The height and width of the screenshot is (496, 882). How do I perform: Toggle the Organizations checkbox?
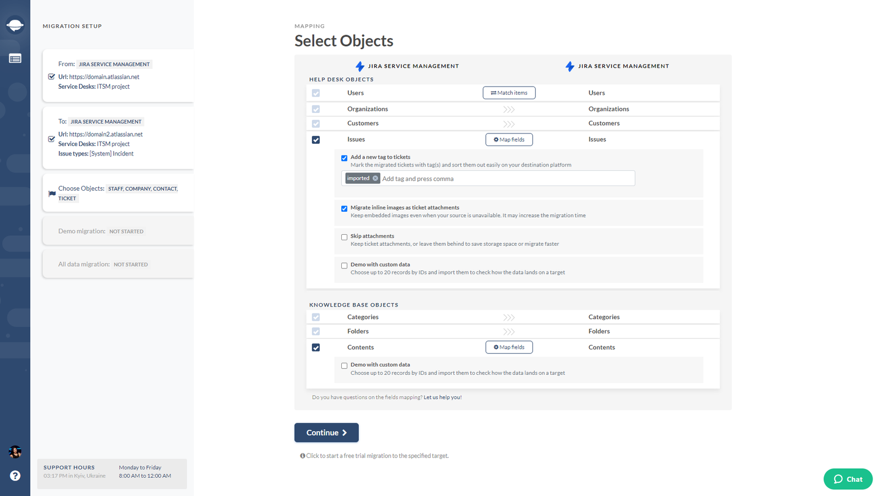[316, 109]
